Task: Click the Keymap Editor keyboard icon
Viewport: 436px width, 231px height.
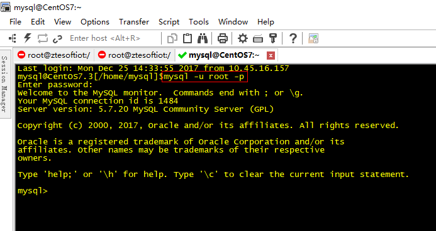Action: point(258,39)
